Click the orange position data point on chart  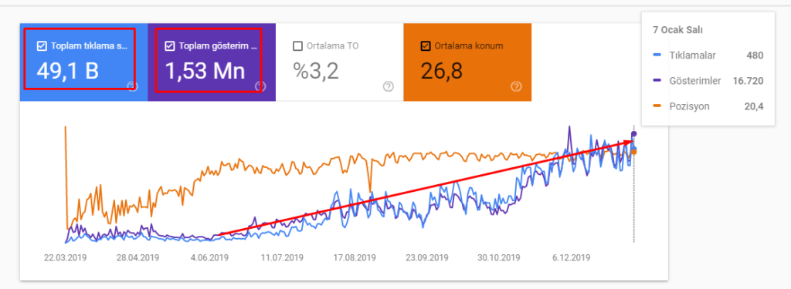pos(634,152)
